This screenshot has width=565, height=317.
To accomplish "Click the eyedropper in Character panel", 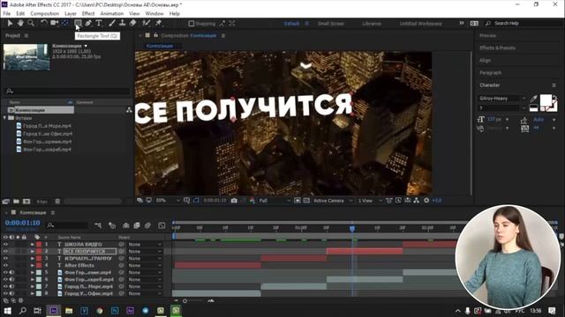I will click(533, 98).
